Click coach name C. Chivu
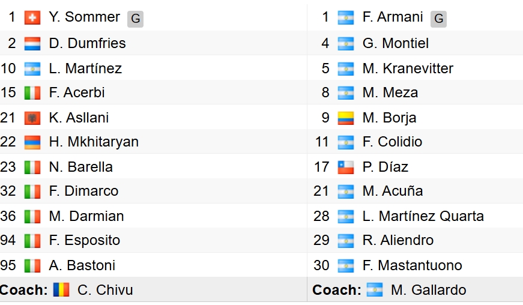 (105, 289)
